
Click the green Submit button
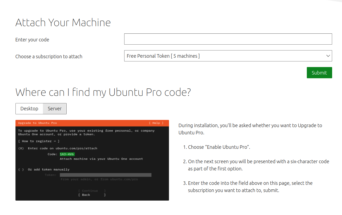pyautogui.click(x=319, y=73)
